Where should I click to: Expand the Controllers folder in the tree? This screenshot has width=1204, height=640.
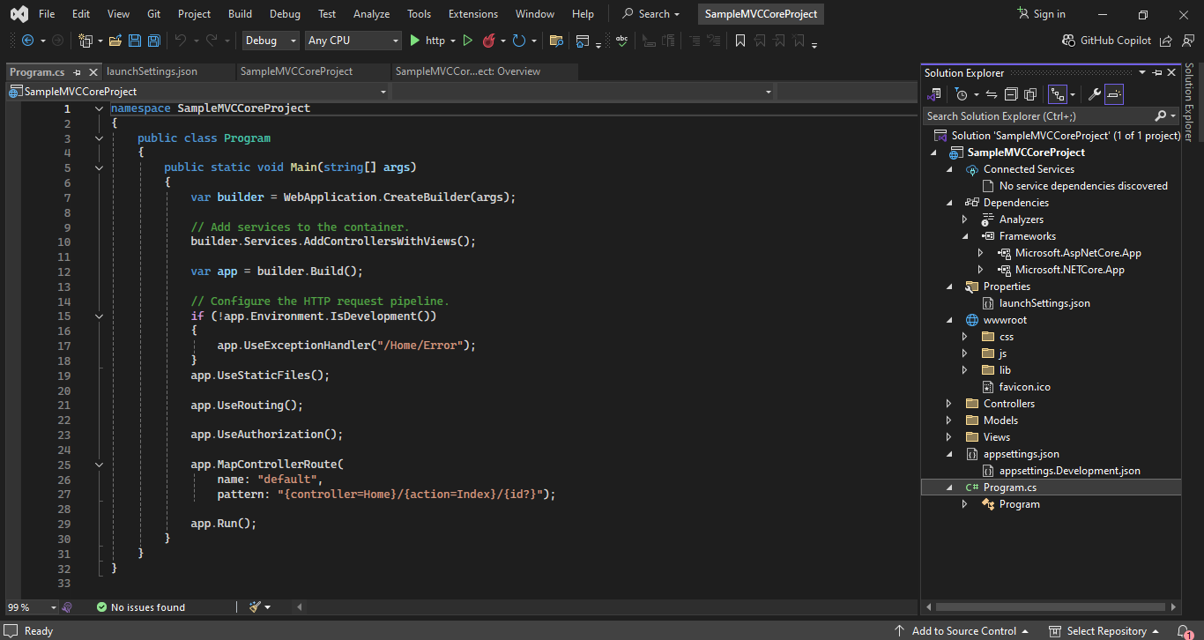pos(949,404)
